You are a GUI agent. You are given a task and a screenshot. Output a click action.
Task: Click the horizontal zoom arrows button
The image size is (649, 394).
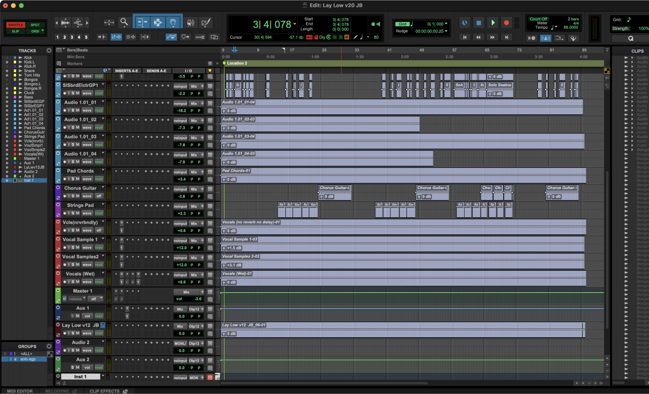(109, 22)
